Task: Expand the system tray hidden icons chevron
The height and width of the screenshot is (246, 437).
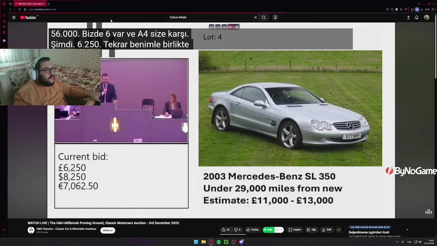Action: tap(397, 242)
